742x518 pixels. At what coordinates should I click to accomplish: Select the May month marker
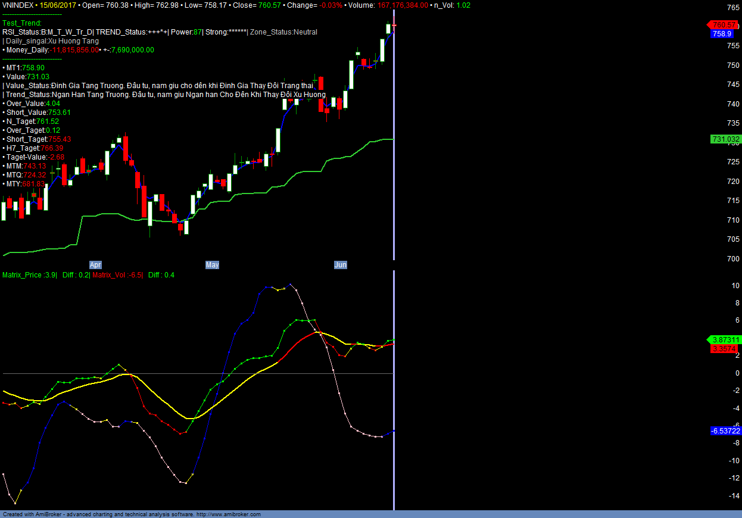pyautogui.click(x=212, y=265)
